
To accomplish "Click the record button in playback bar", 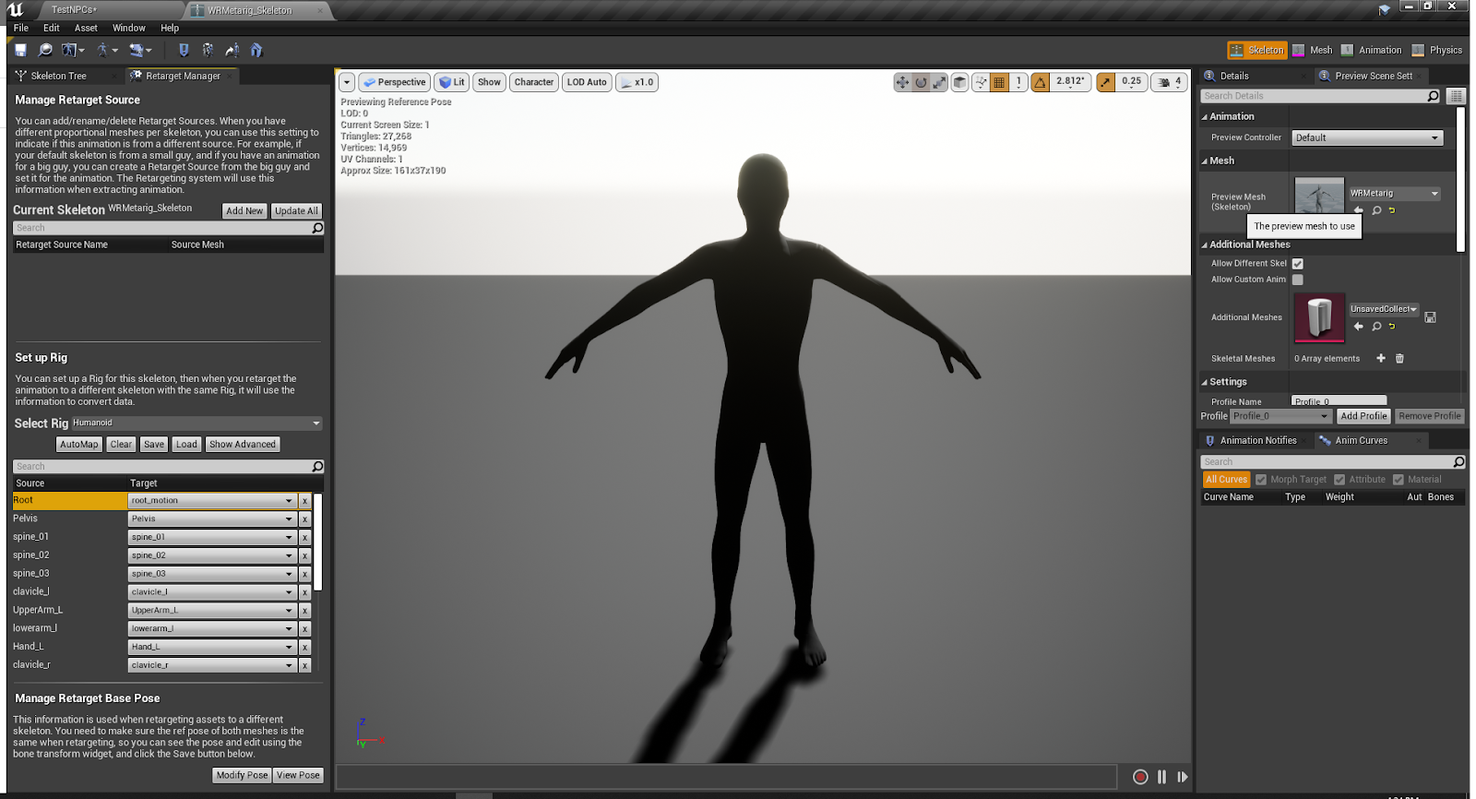I will (x=1140, y=777).
